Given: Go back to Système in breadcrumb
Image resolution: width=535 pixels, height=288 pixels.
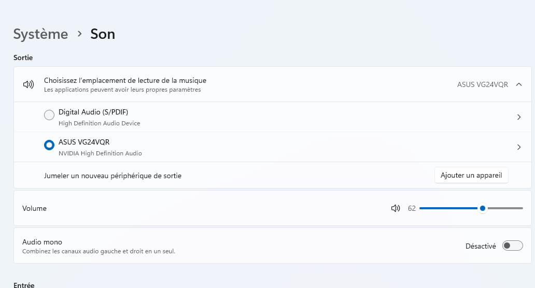Looking at the screenshot, I should (40, 34).
